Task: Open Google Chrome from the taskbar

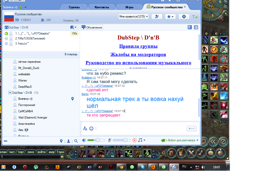Action: coord(121,167)
